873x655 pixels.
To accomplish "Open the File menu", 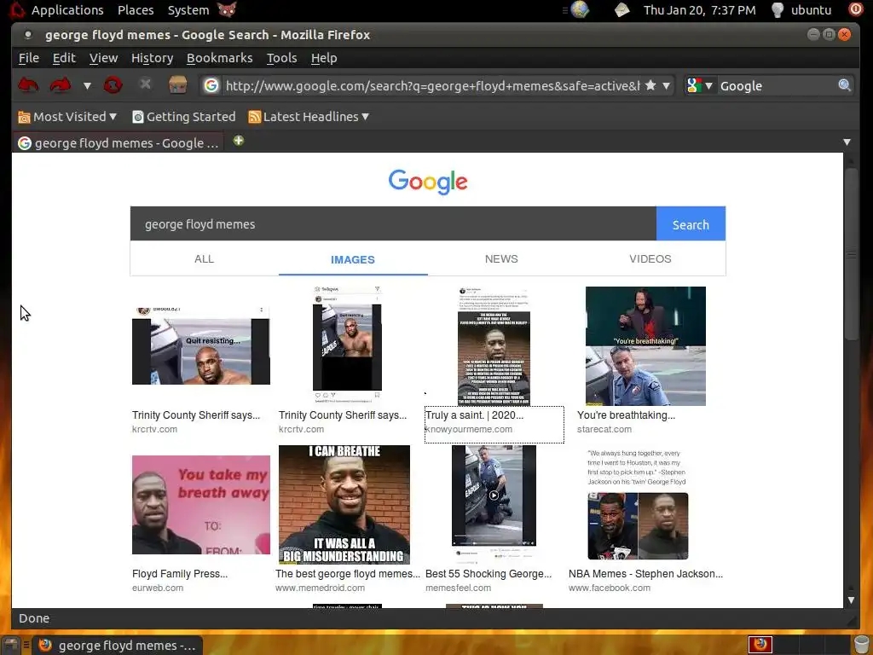I will click(x=29, y=58).
